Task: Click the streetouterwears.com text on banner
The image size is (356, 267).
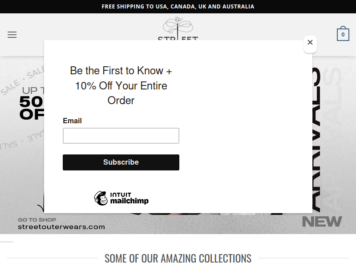Action: click(x=61, y=227)
